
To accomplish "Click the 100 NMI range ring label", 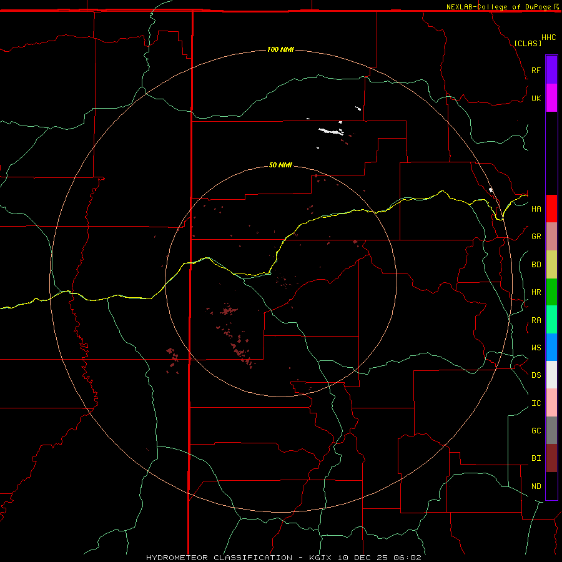I will [280, 49].
